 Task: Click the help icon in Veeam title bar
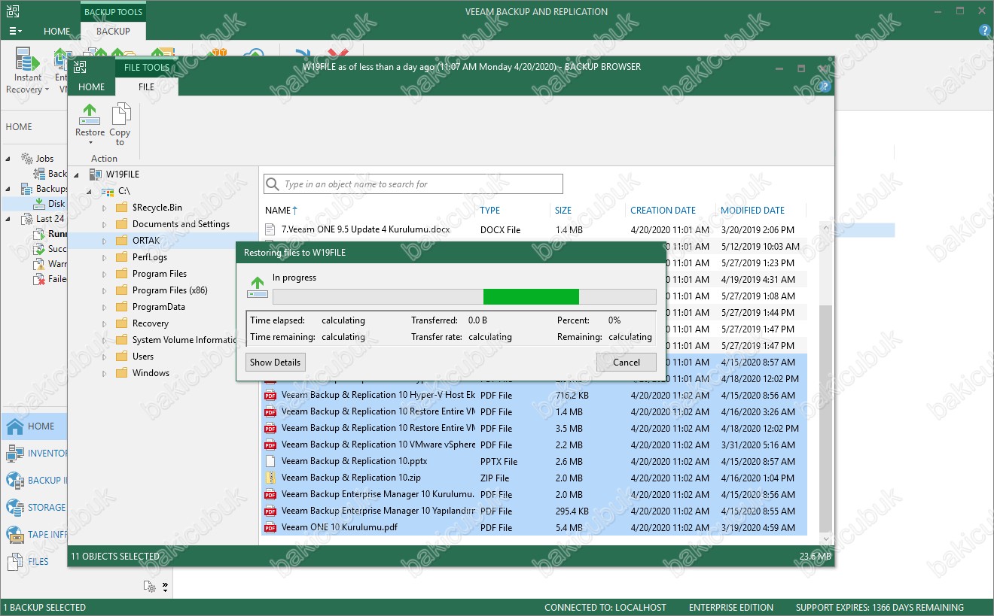click(984, 31)
